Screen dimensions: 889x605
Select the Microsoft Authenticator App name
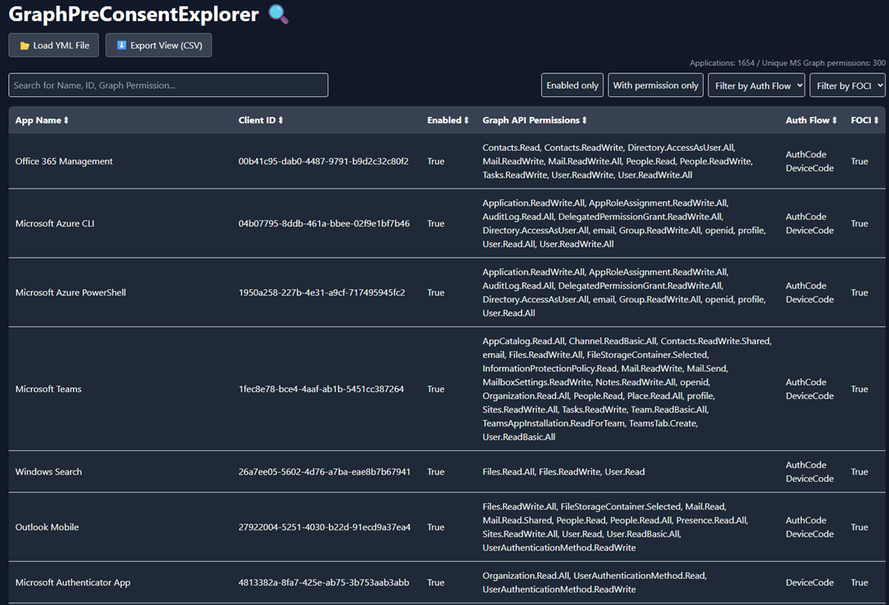tap(73, 583)
